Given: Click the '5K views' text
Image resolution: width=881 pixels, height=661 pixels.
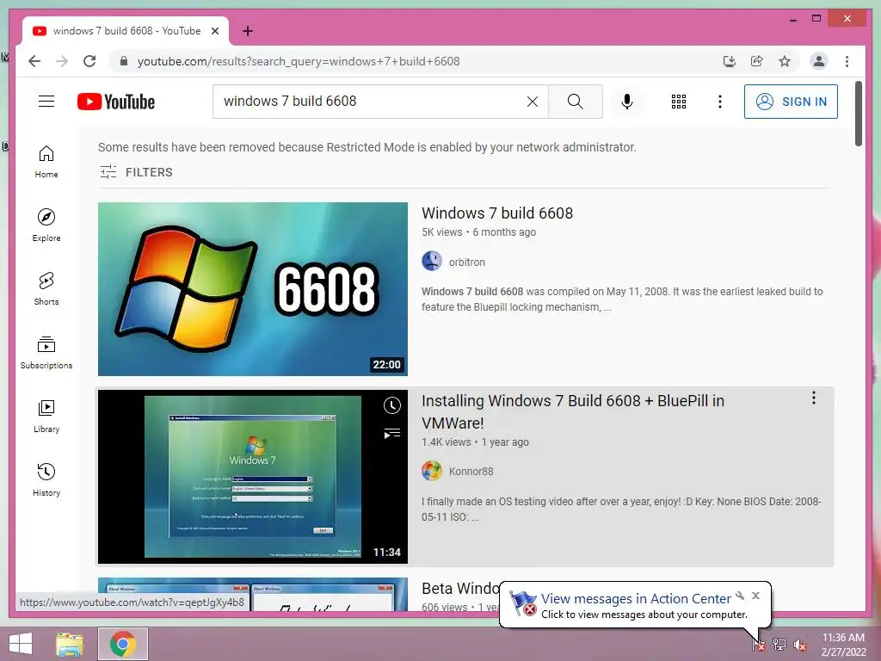Looking at the screenshot, I should (441, 232).
